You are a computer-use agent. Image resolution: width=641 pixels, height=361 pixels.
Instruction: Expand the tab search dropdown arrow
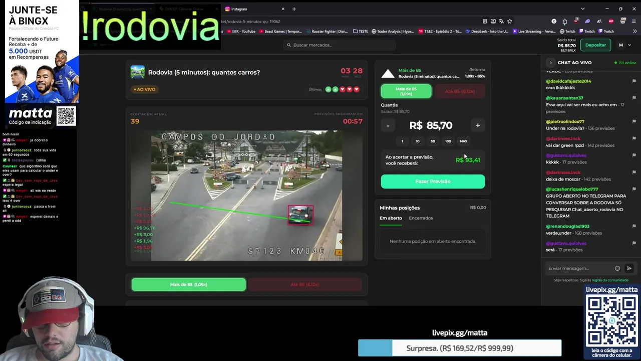pos(582,9)
